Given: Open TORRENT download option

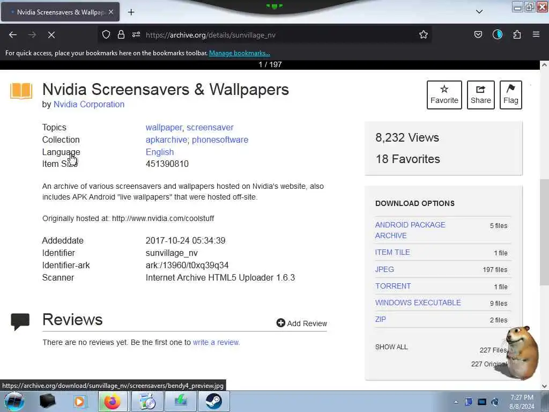Looking at the screenshot, I should [393, 286].
